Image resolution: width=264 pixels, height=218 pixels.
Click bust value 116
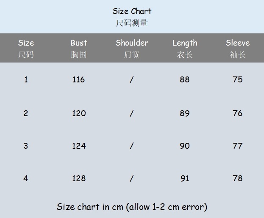[79, 79]
